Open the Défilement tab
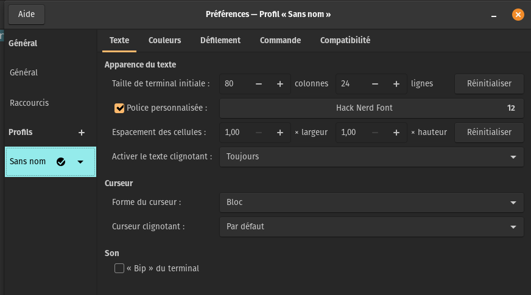The image size is (531, 295). (220, 40)
